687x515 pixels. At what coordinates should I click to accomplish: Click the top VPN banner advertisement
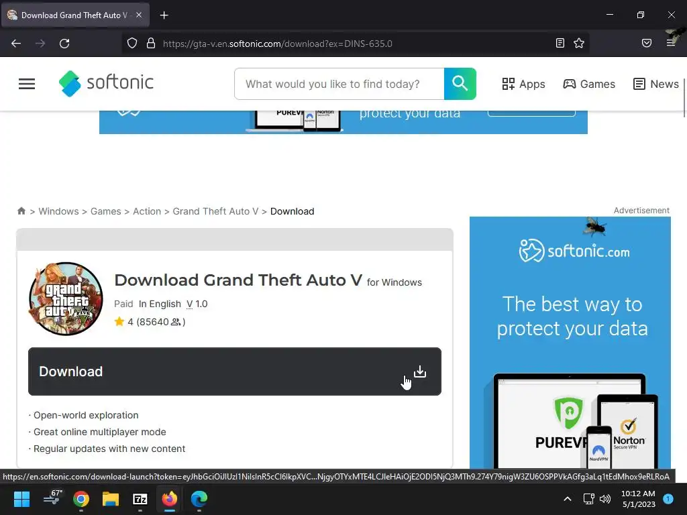click(x=343, y=122)
